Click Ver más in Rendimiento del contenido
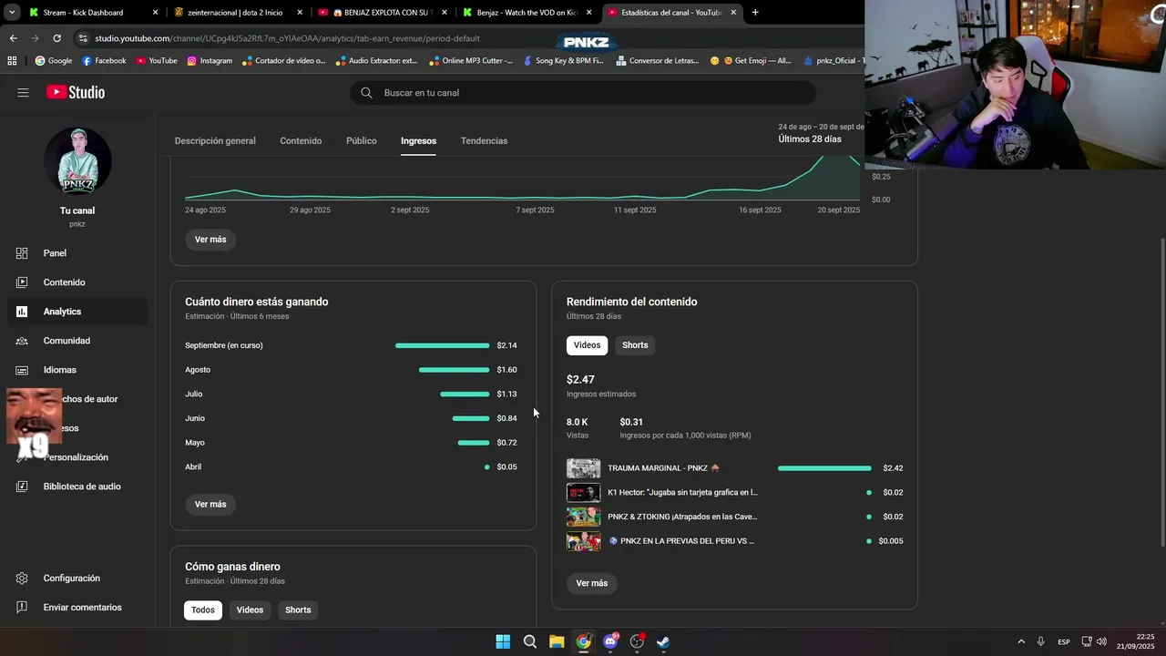The height and width of the screenshot is (656, 1166). tap(592, 583)
